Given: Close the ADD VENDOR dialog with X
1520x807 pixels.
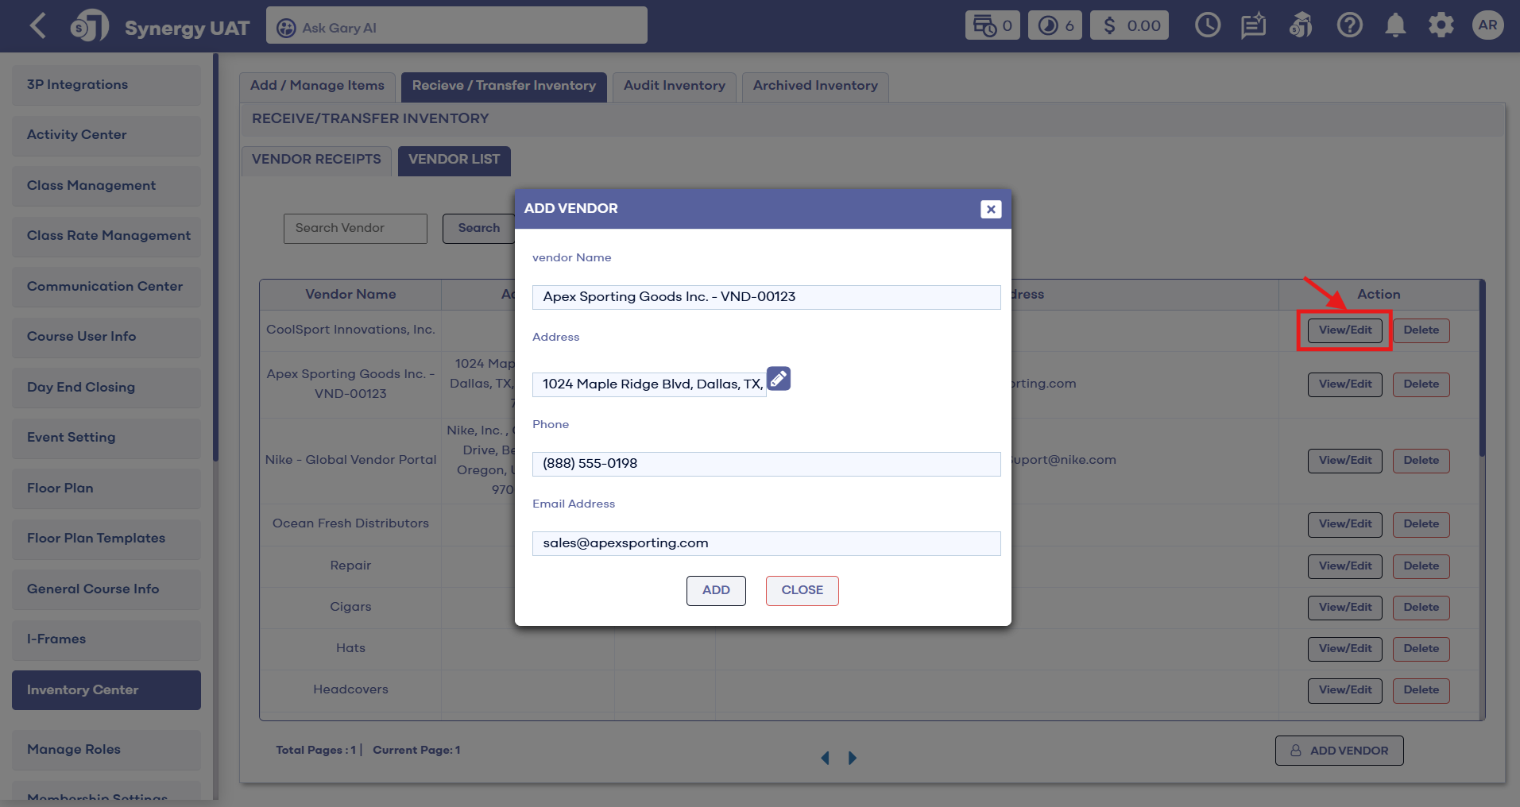Looking at the screenshot, I should pyautogui.click(x=990, y=209).
